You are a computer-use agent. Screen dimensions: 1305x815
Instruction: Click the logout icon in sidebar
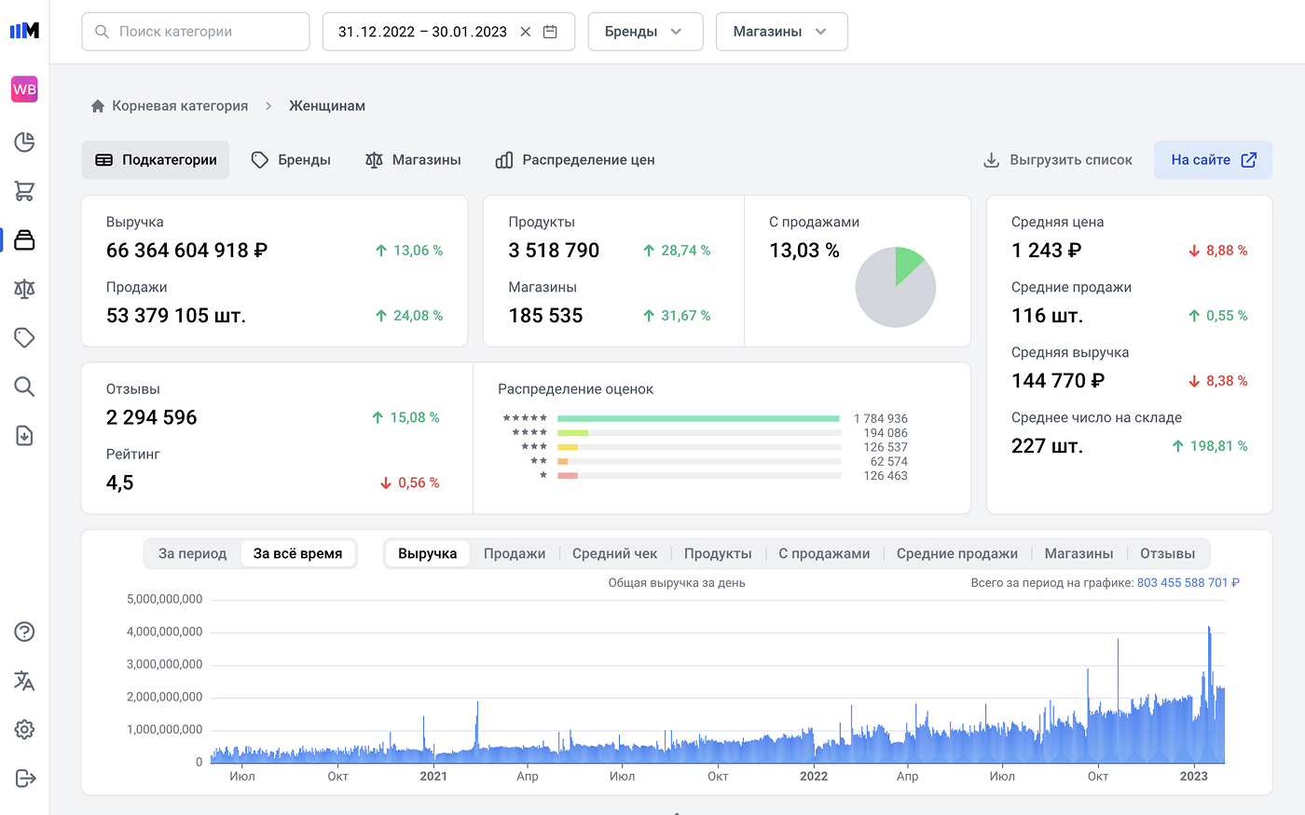[24, 779]
